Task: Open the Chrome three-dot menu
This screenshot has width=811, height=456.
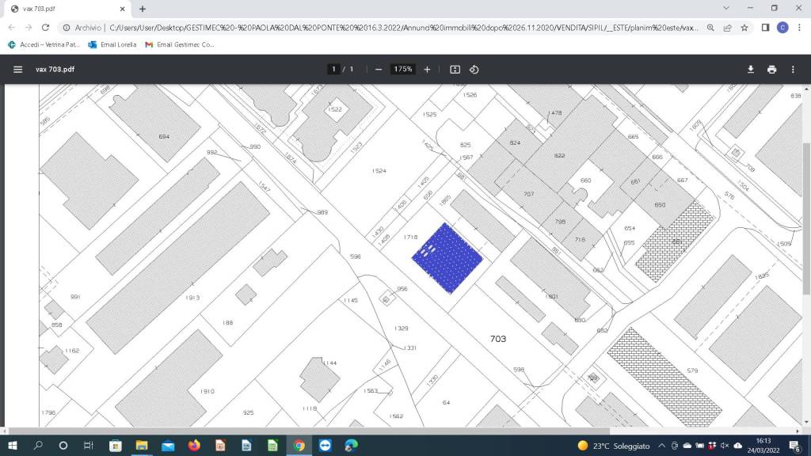Action: (x=800, y=27)
